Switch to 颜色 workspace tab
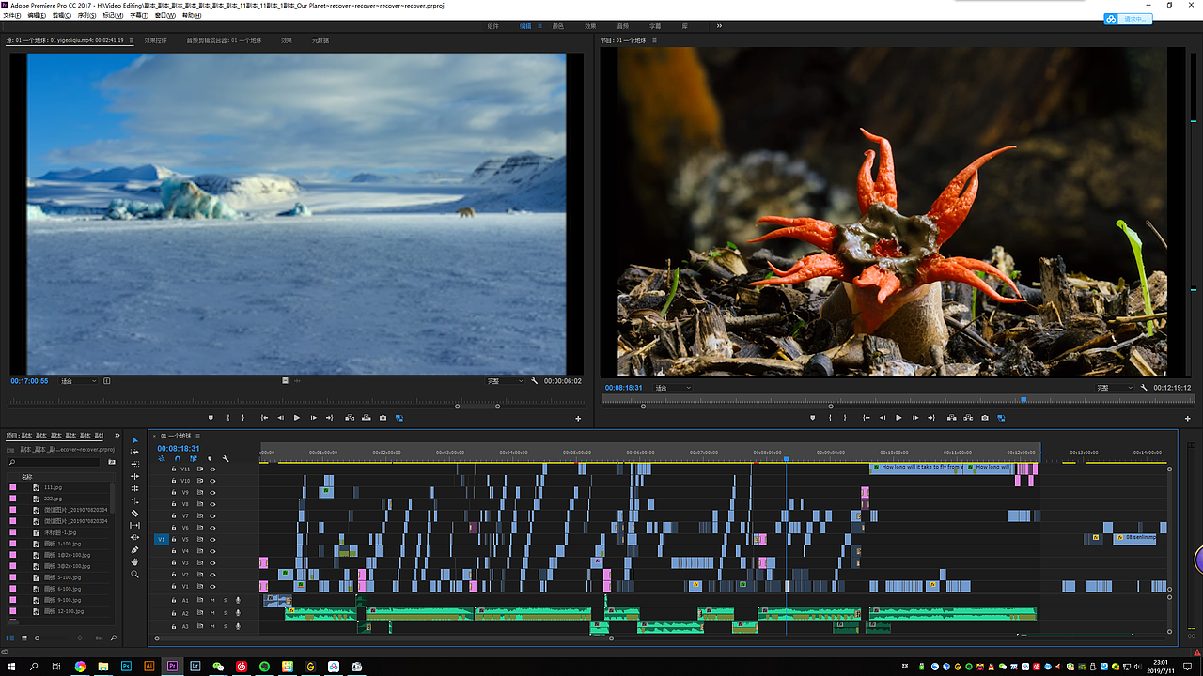 (558, 26)
